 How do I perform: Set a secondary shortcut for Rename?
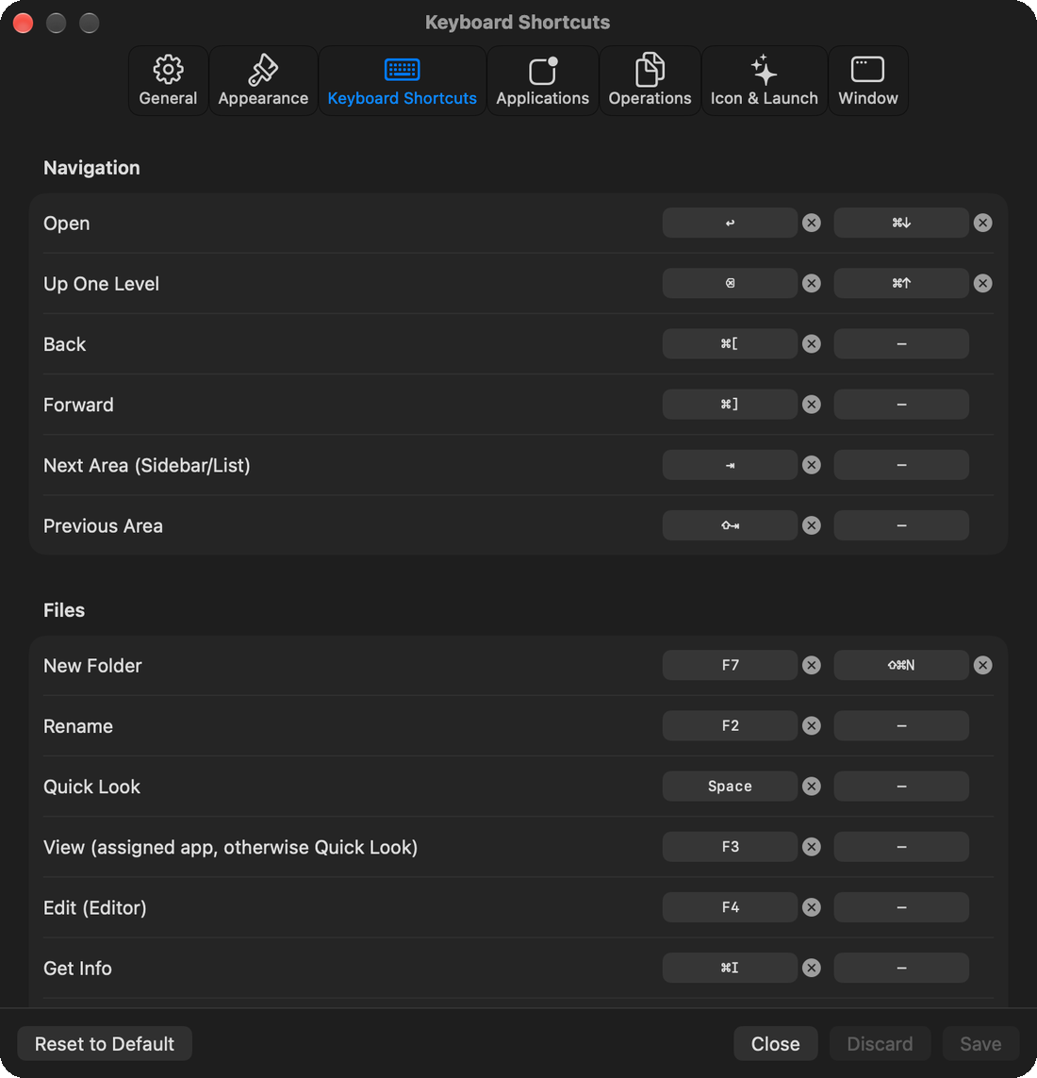click(x=901, y=725)
